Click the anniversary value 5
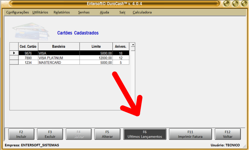Viewport: 249px width, 150px height. (x=121, y=63)
